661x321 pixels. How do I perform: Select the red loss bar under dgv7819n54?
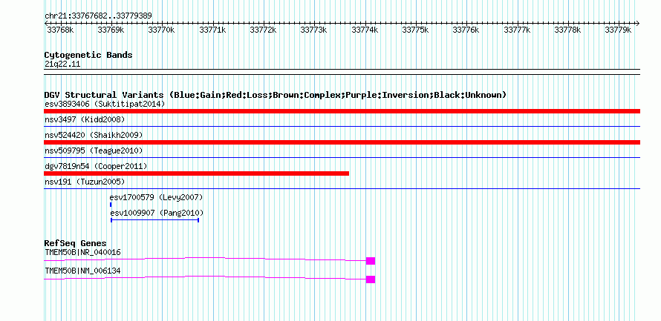(x=197, y=173)
